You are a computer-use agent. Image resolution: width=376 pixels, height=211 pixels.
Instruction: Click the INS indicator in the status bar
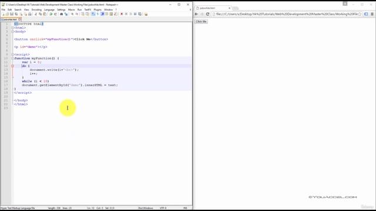pyautogui.click(x=185, y=208)
